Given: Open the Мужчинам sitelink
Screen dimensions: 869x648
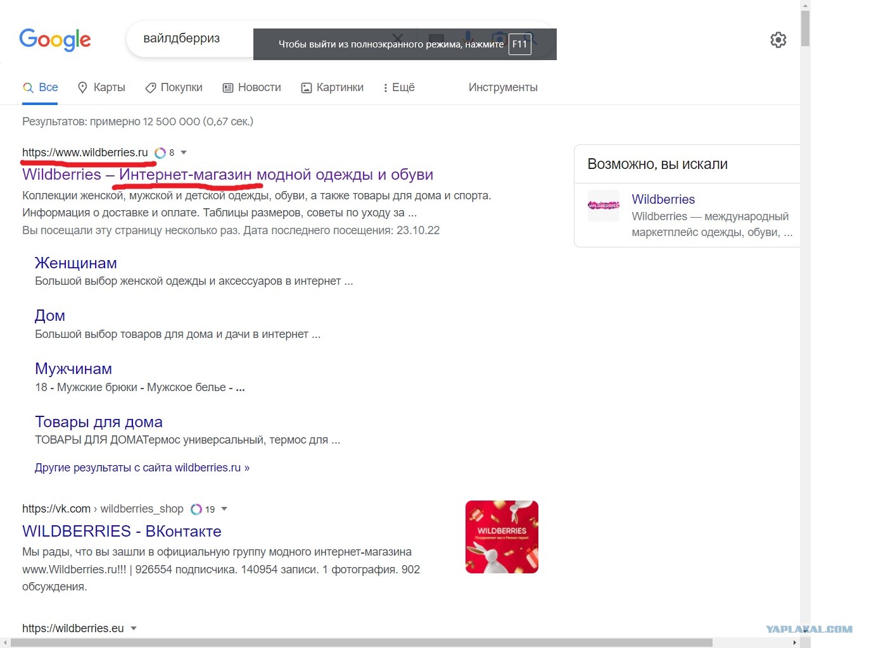Looking at the screenshot, I should [x=73, y=369].
